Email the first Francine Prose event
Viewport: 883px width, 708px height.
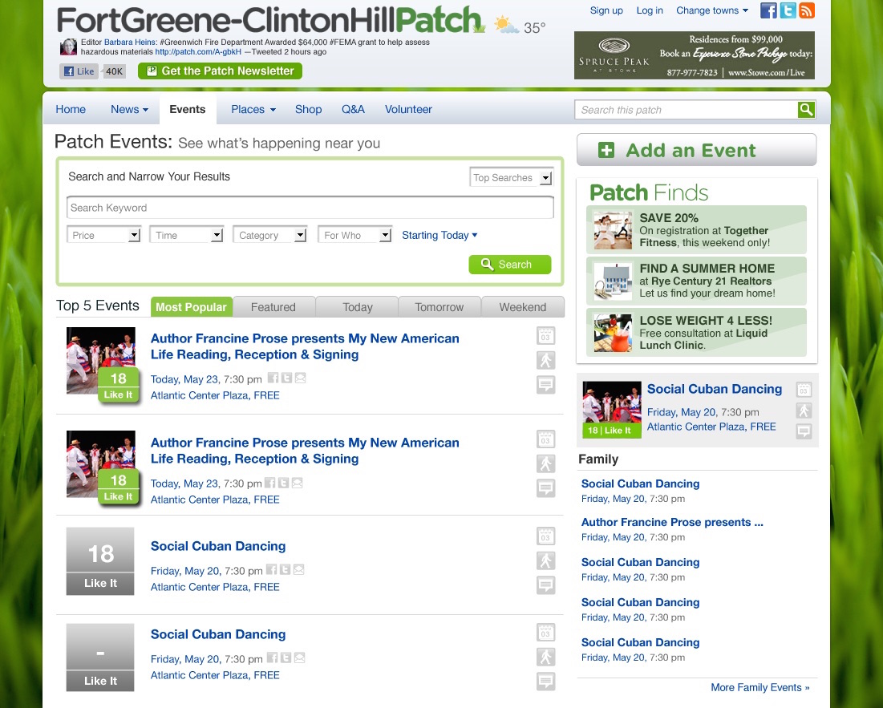coord(300,378)
